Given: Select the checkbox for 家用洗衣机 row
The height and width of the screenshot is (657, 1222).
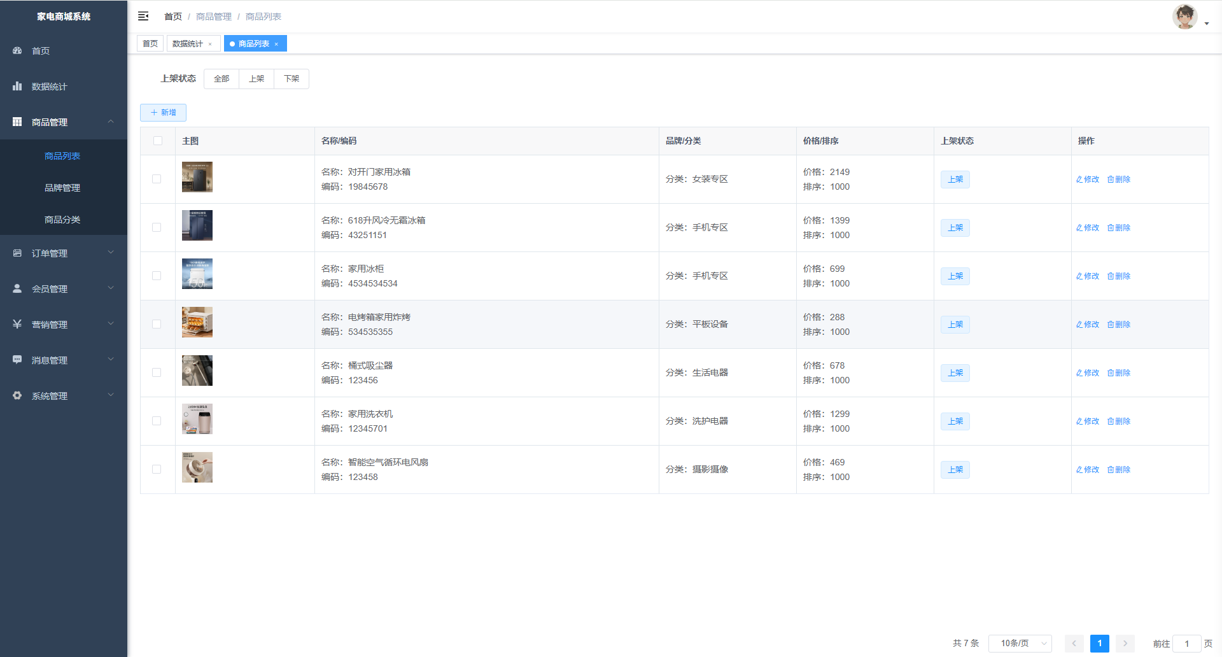Looking at the screenshot, I should click(157, 421).
